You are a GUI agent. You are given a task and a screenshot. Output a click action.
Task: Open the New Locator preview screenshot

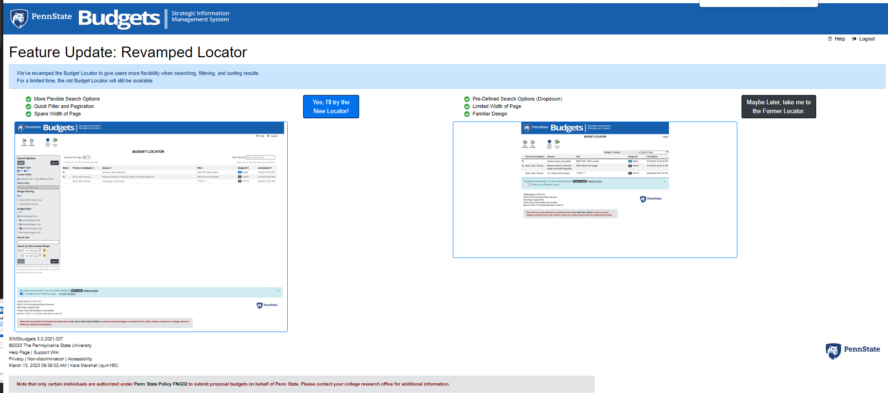(x=151, y=227)
